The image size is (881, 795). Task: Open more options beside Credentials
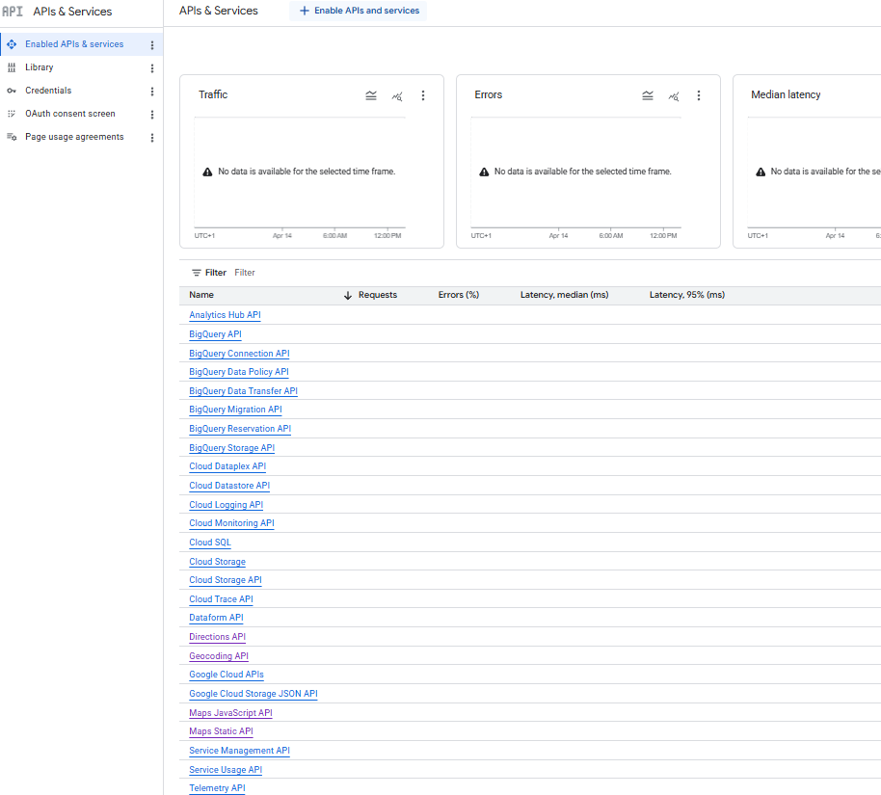pos(151,91)
